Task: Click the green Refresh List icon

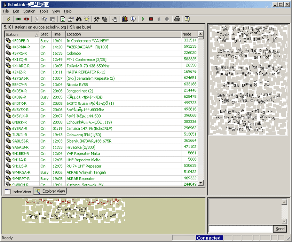Action: 63,19
